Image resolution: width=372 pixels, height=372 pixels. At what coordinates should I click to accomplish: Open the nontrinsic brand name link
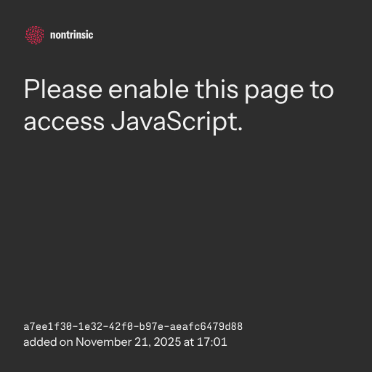(x=71, y=35)
